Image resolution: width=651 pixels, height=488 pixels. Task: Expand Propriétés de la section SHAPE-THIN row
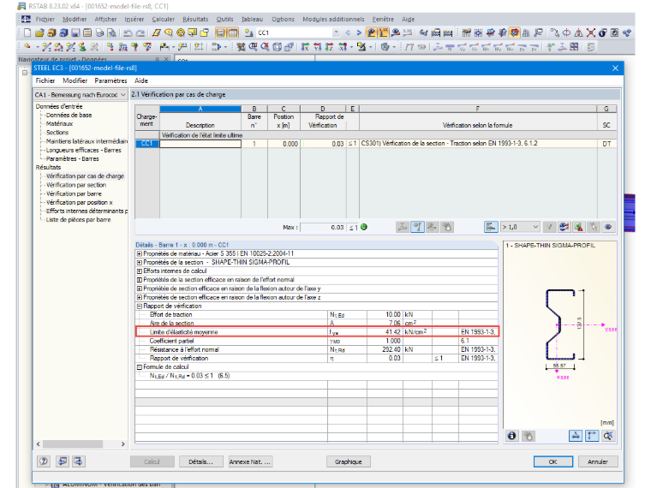(140, 262)
